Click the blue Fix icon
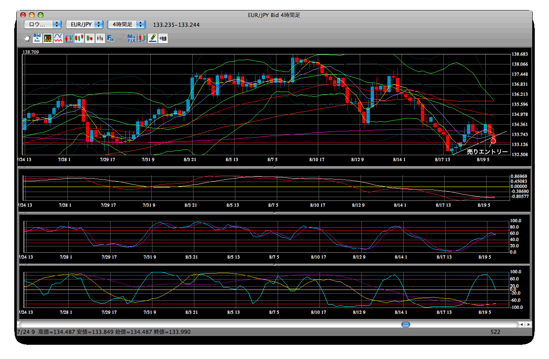 111,38
